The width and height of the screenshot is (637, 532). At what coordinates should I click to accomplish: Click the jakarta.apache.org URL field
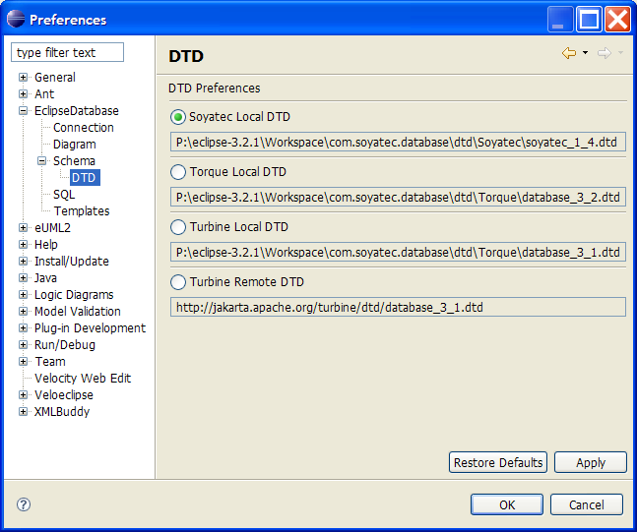point(398,307)
